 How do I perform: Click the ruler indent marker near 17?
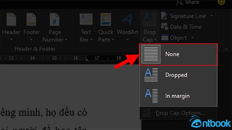point(87,59)
